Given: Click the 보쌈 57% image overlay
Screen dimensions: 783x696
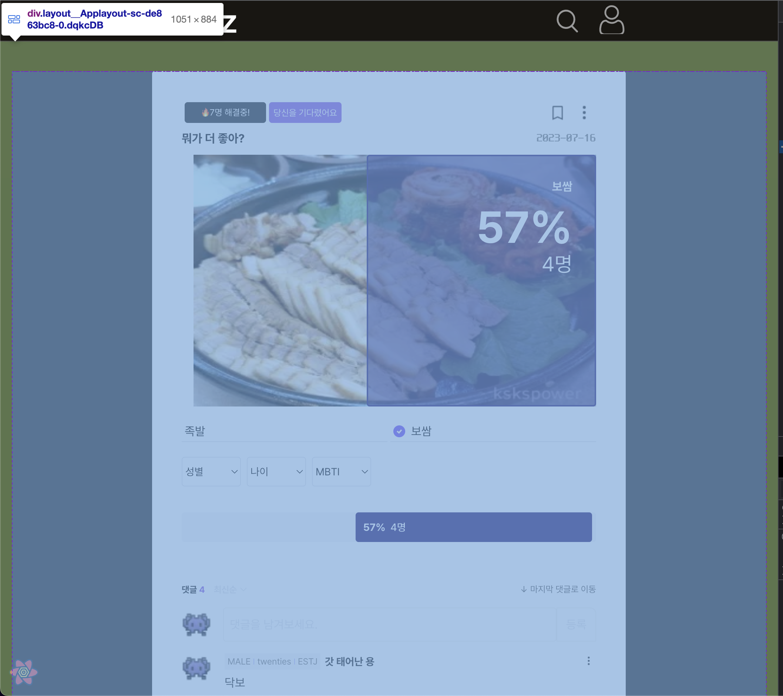Looking at the screenshot, I should click(481, 281).
